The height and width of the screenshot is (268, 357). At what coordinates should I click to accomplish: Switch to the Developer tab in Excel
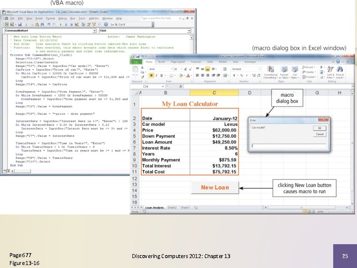[250, 62]
